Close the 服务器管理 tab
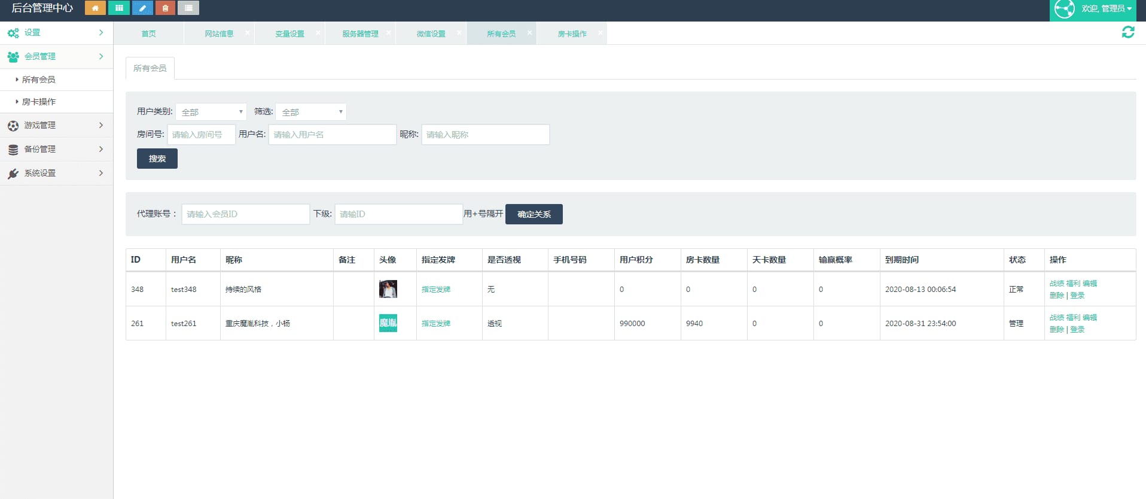Screen dimensions: 1146x499 click(x=389, y=33)
